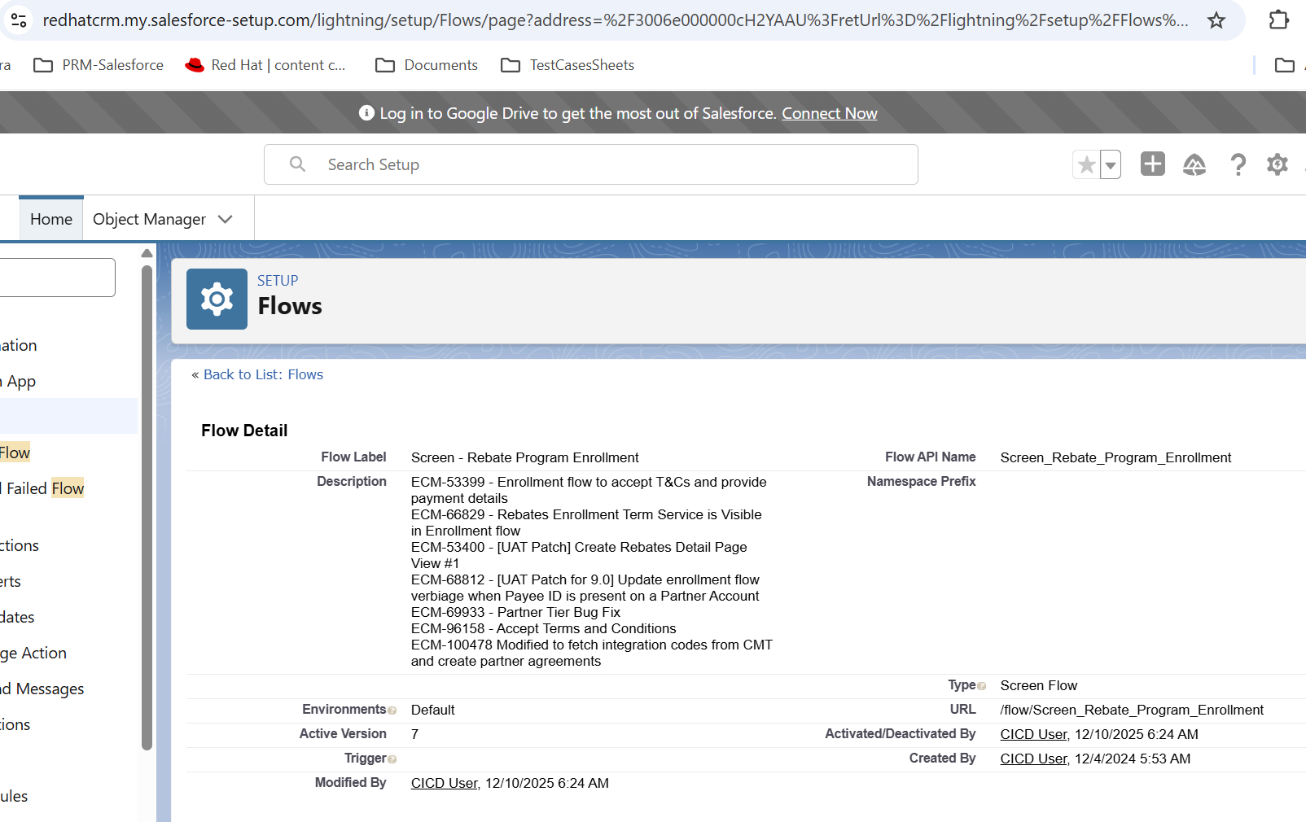This screenshot has height=822, width=1306.
Task: Click the Screen Flow type value
Action: point(1039,685)
